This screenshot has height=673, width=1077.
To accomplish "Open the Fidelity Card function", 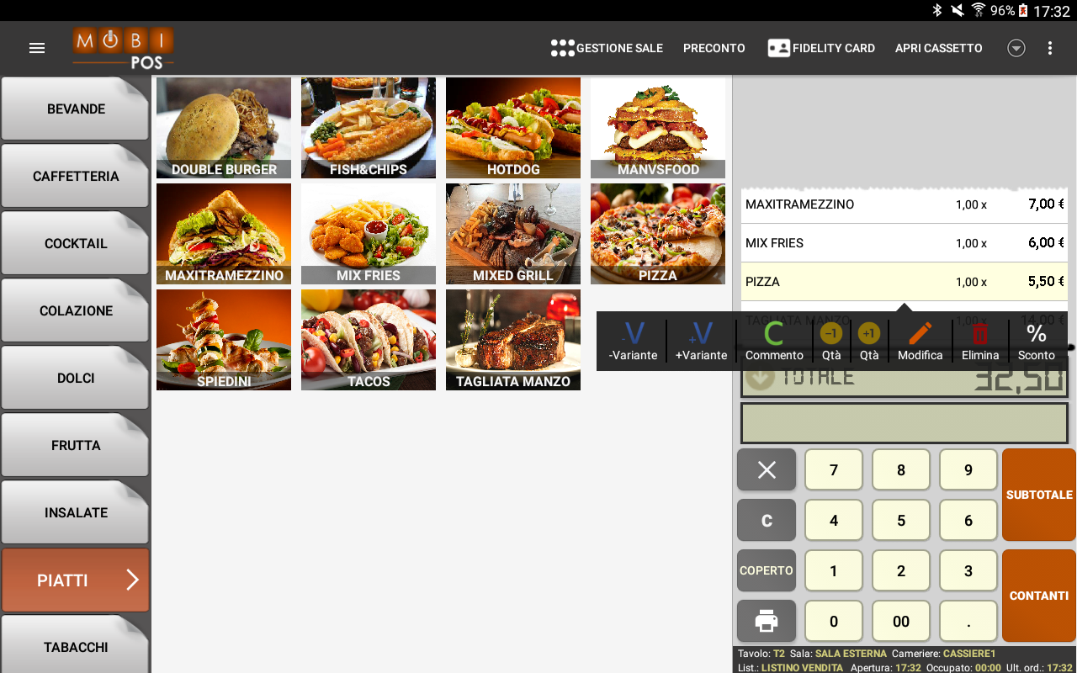I will (x=821, y=48).
